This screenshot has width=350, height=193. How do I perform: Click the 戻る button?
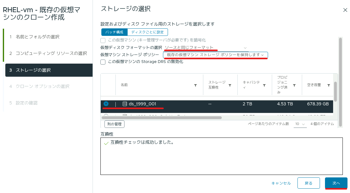(x=308, y=183)
